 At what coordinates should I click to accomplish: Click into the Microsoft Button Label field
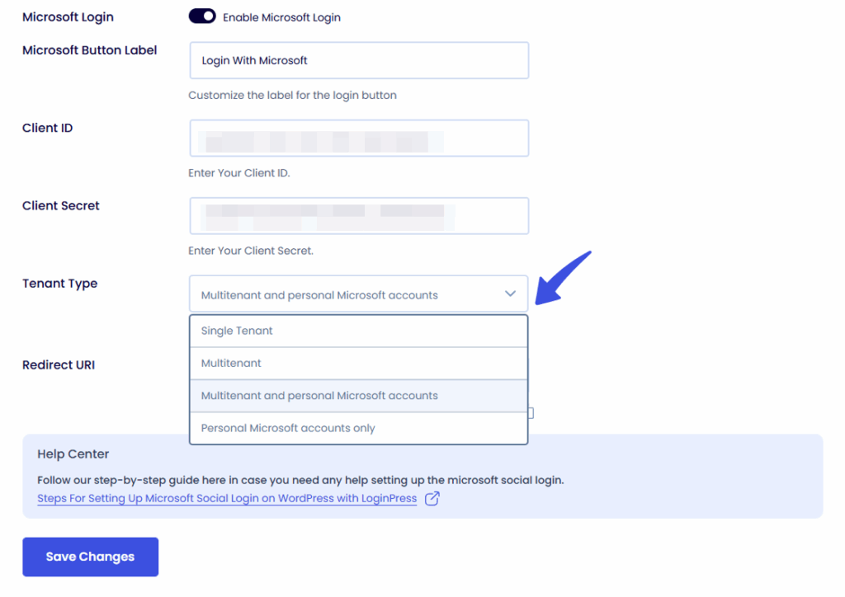358,60
